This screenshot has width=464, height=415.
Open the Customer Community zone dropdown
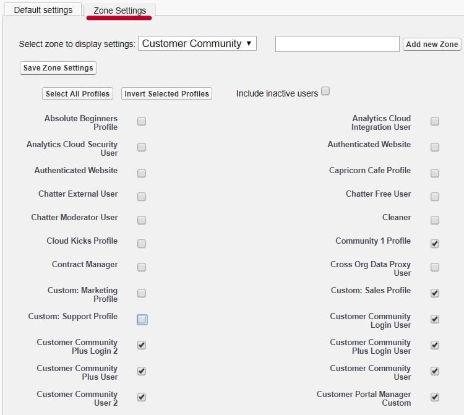[x=197, y=43]
